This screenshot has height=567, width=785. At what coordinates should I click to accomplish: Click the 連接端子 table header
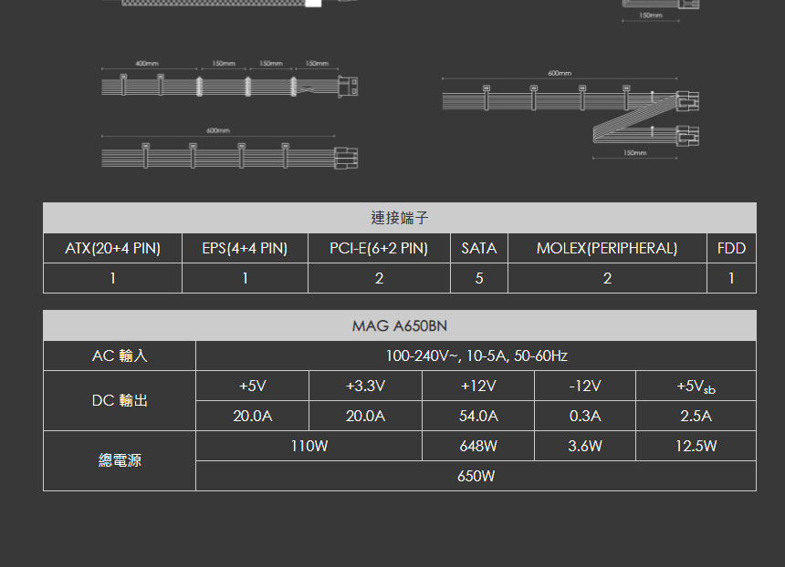[400, 218]
